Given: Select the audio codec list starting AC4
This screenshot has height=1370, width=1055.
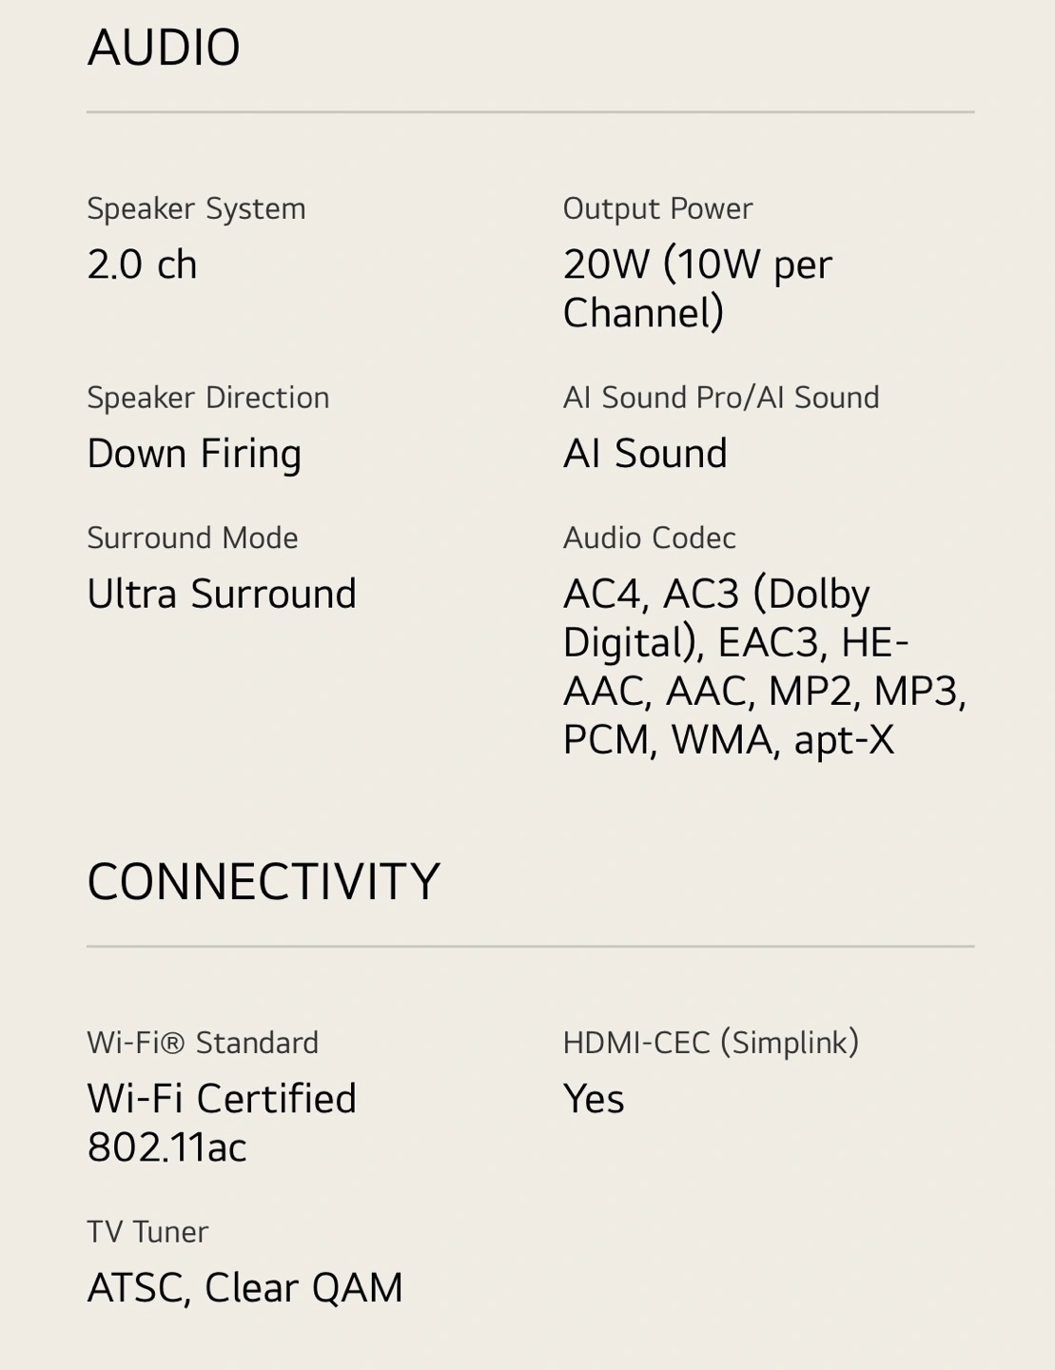Looking at the screenshot, I should [x=765, y=666].
